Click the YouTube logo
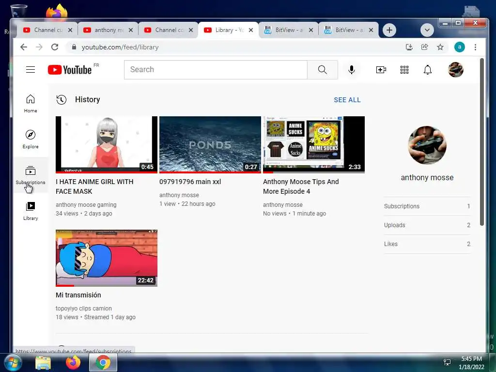 point(70,70)
